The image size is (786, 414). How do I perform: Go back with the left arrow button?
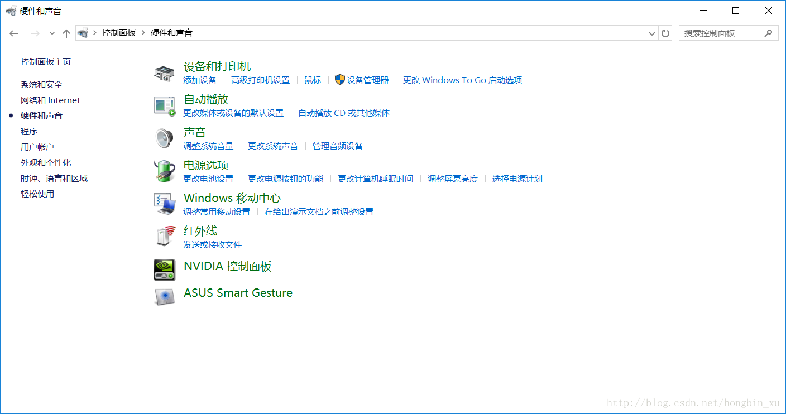(15, 33)
